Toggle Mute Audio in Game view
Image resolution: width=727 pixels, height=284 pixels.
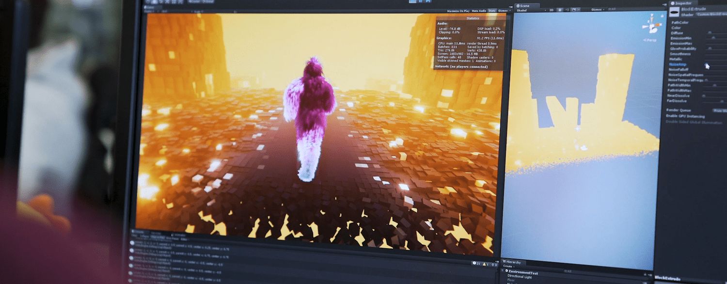479,11
